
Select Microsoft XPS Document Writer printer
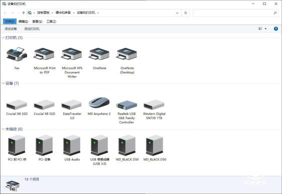(x=72, y=54)
